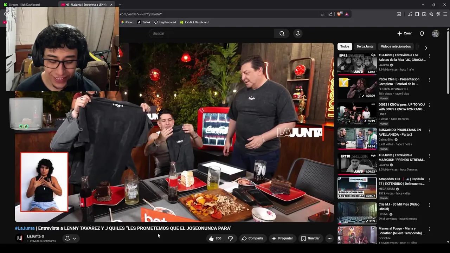Click the browser address bar URL

[141, 14]
